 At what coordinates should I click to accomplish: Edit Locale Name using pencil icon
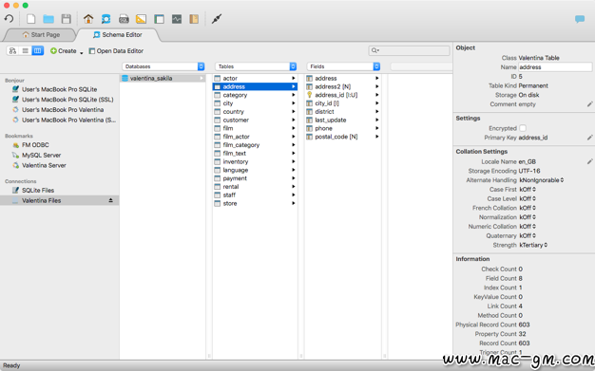[x=589, y=161]
